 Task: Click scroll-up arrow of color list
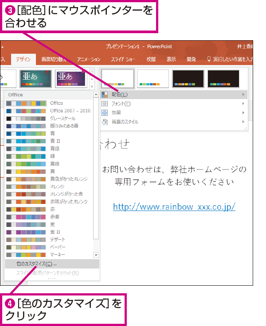tap(96, 95)
